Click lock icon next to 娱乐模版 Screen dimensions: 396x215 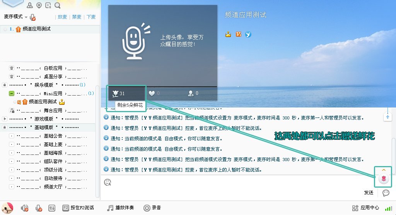pyautogui.click(x=5, y=85)
